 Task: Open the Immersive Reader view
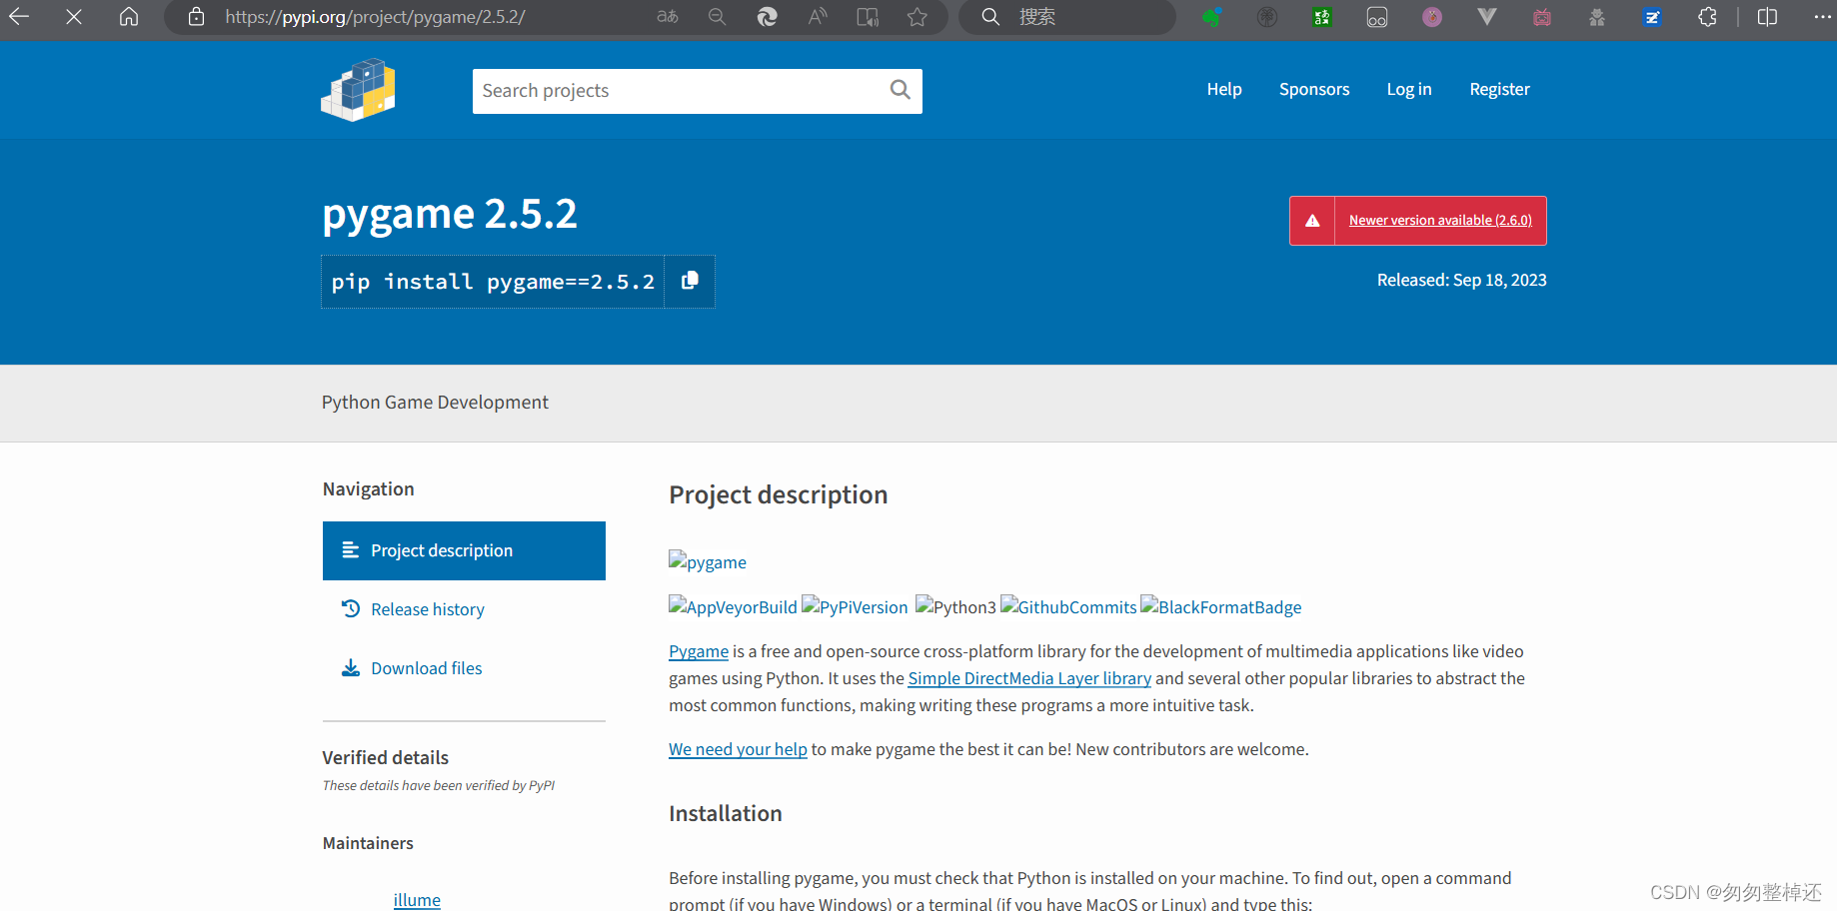coord(868,17)
